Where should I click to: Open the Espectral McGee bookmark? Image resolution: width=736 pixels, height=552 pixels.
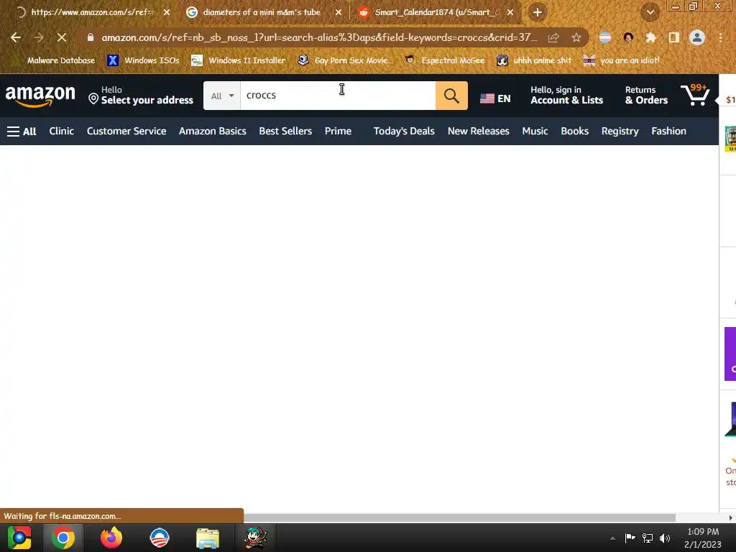pyautogui.click(x=444, y=60)
